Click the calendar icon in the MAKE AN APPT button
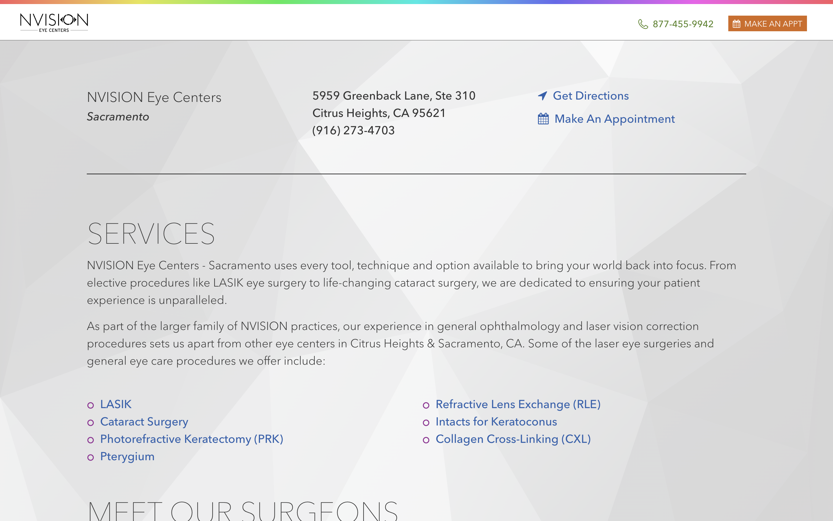Image resolution: width=833 pixels, height=521 pixels. [736, 24]
